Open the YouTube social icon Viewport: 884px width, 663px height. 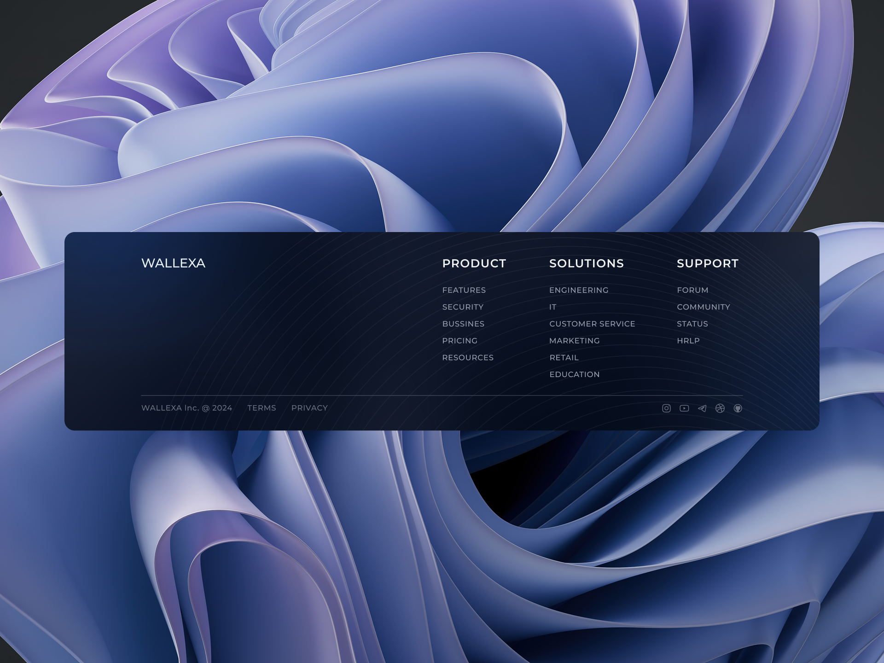(684, 408)
